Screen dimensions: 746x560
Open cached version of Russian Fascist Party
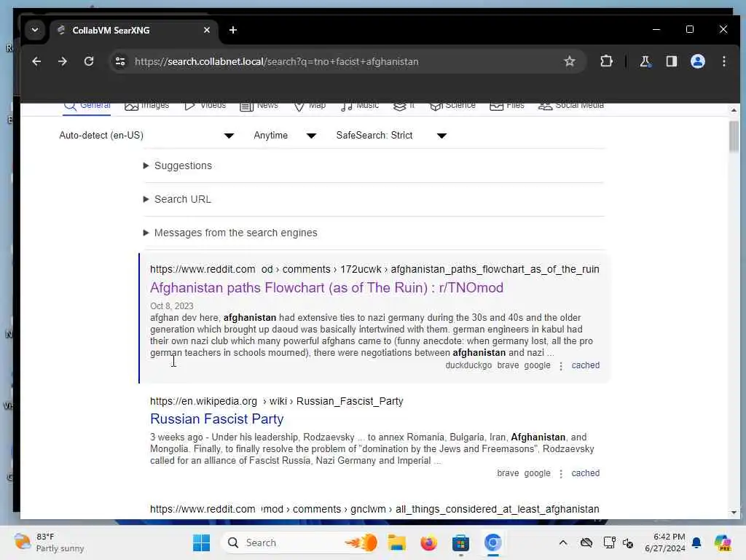tap(585, 472)
